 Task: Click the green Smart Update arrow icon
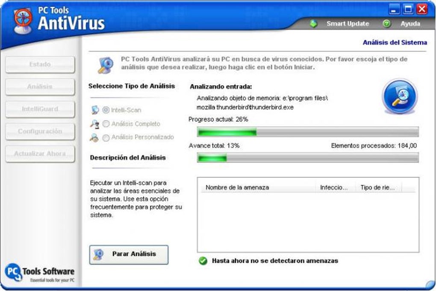click(x=314, y=24)
